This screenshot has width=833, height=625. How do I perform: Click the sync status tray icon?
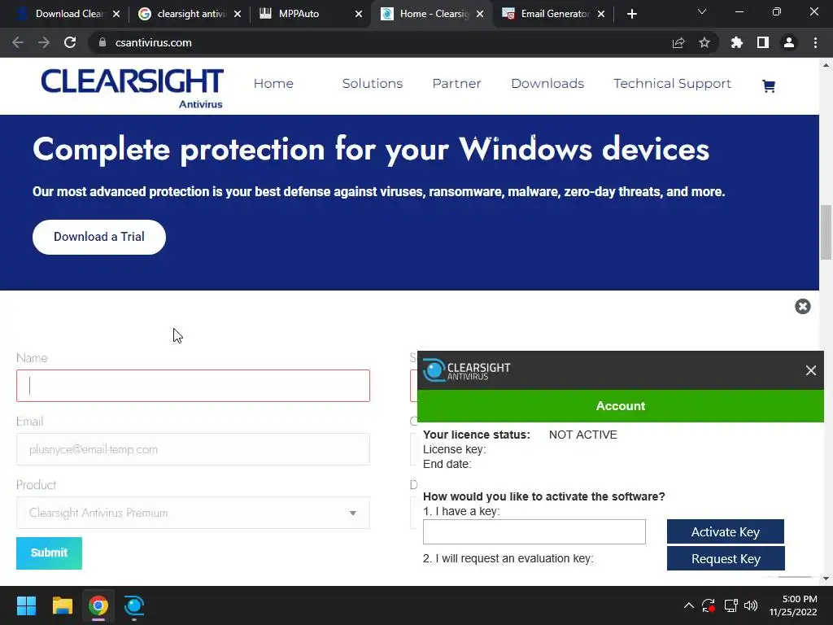[709, 605]
